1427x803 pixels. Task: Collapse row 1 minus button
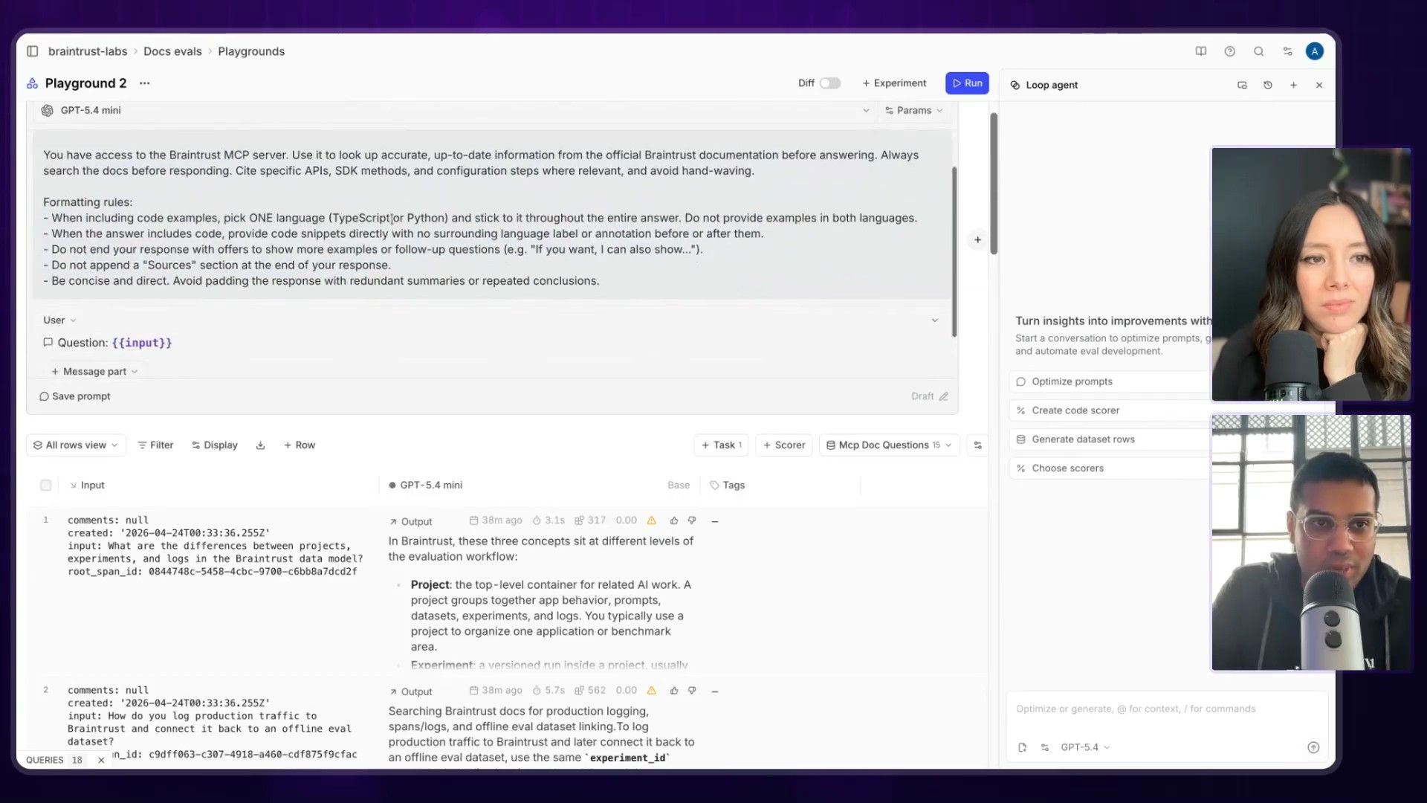click(x=715, y=522)
